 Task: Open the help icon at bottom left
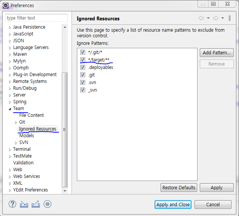[x=12, y=204]
